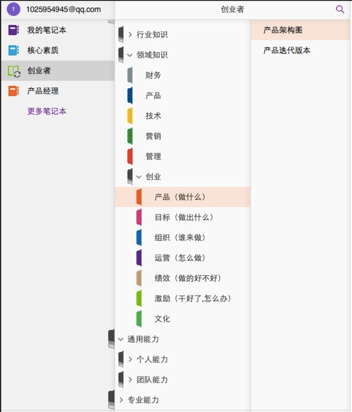Click the lime 激励 section icon
Viewport: 352px width, 412px height.
pyautogui.click(x=139, y=298)
